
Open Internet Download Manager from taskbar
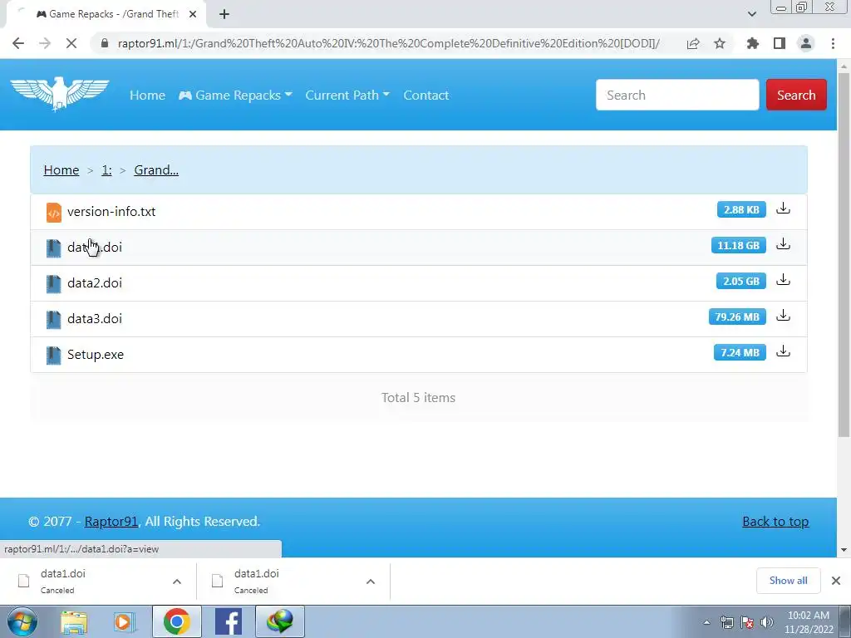(x=280, y=621)
